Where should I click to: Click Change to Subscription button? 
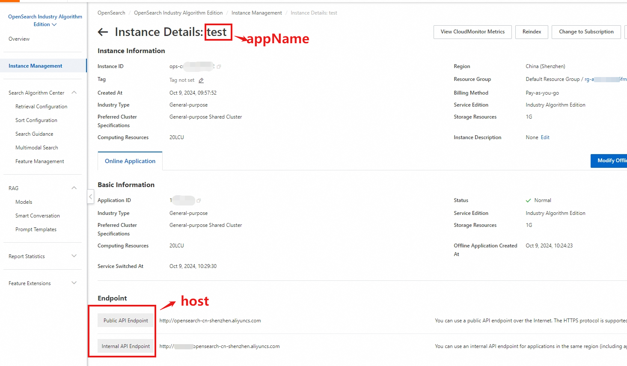pyautogui.click(x=586, y=32)
